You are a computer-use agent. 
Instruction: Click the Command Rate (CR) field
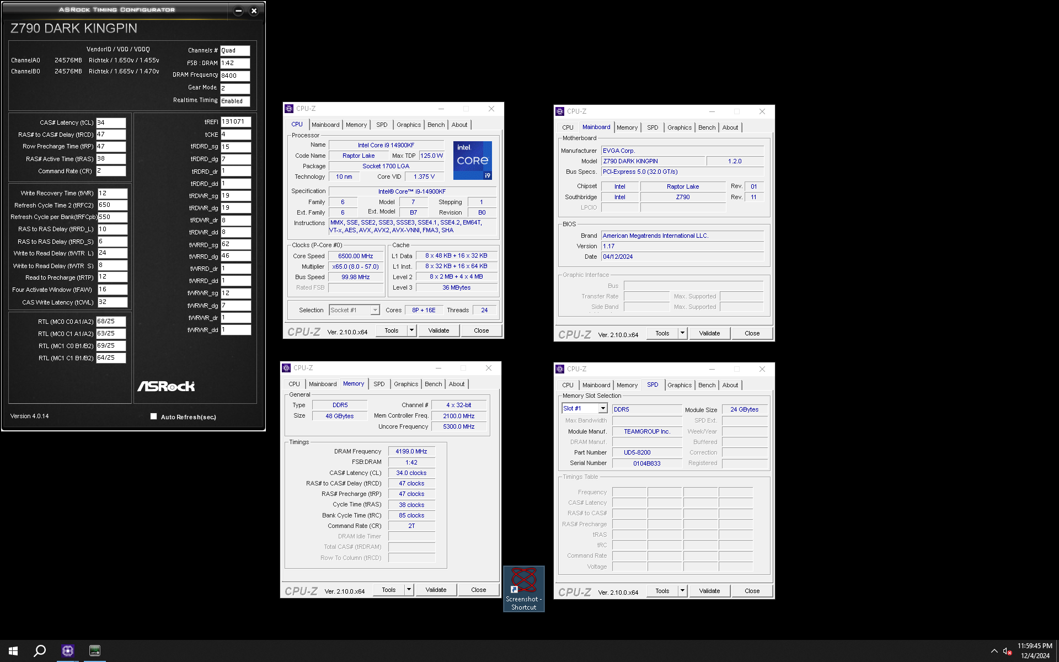pos(111,171)
